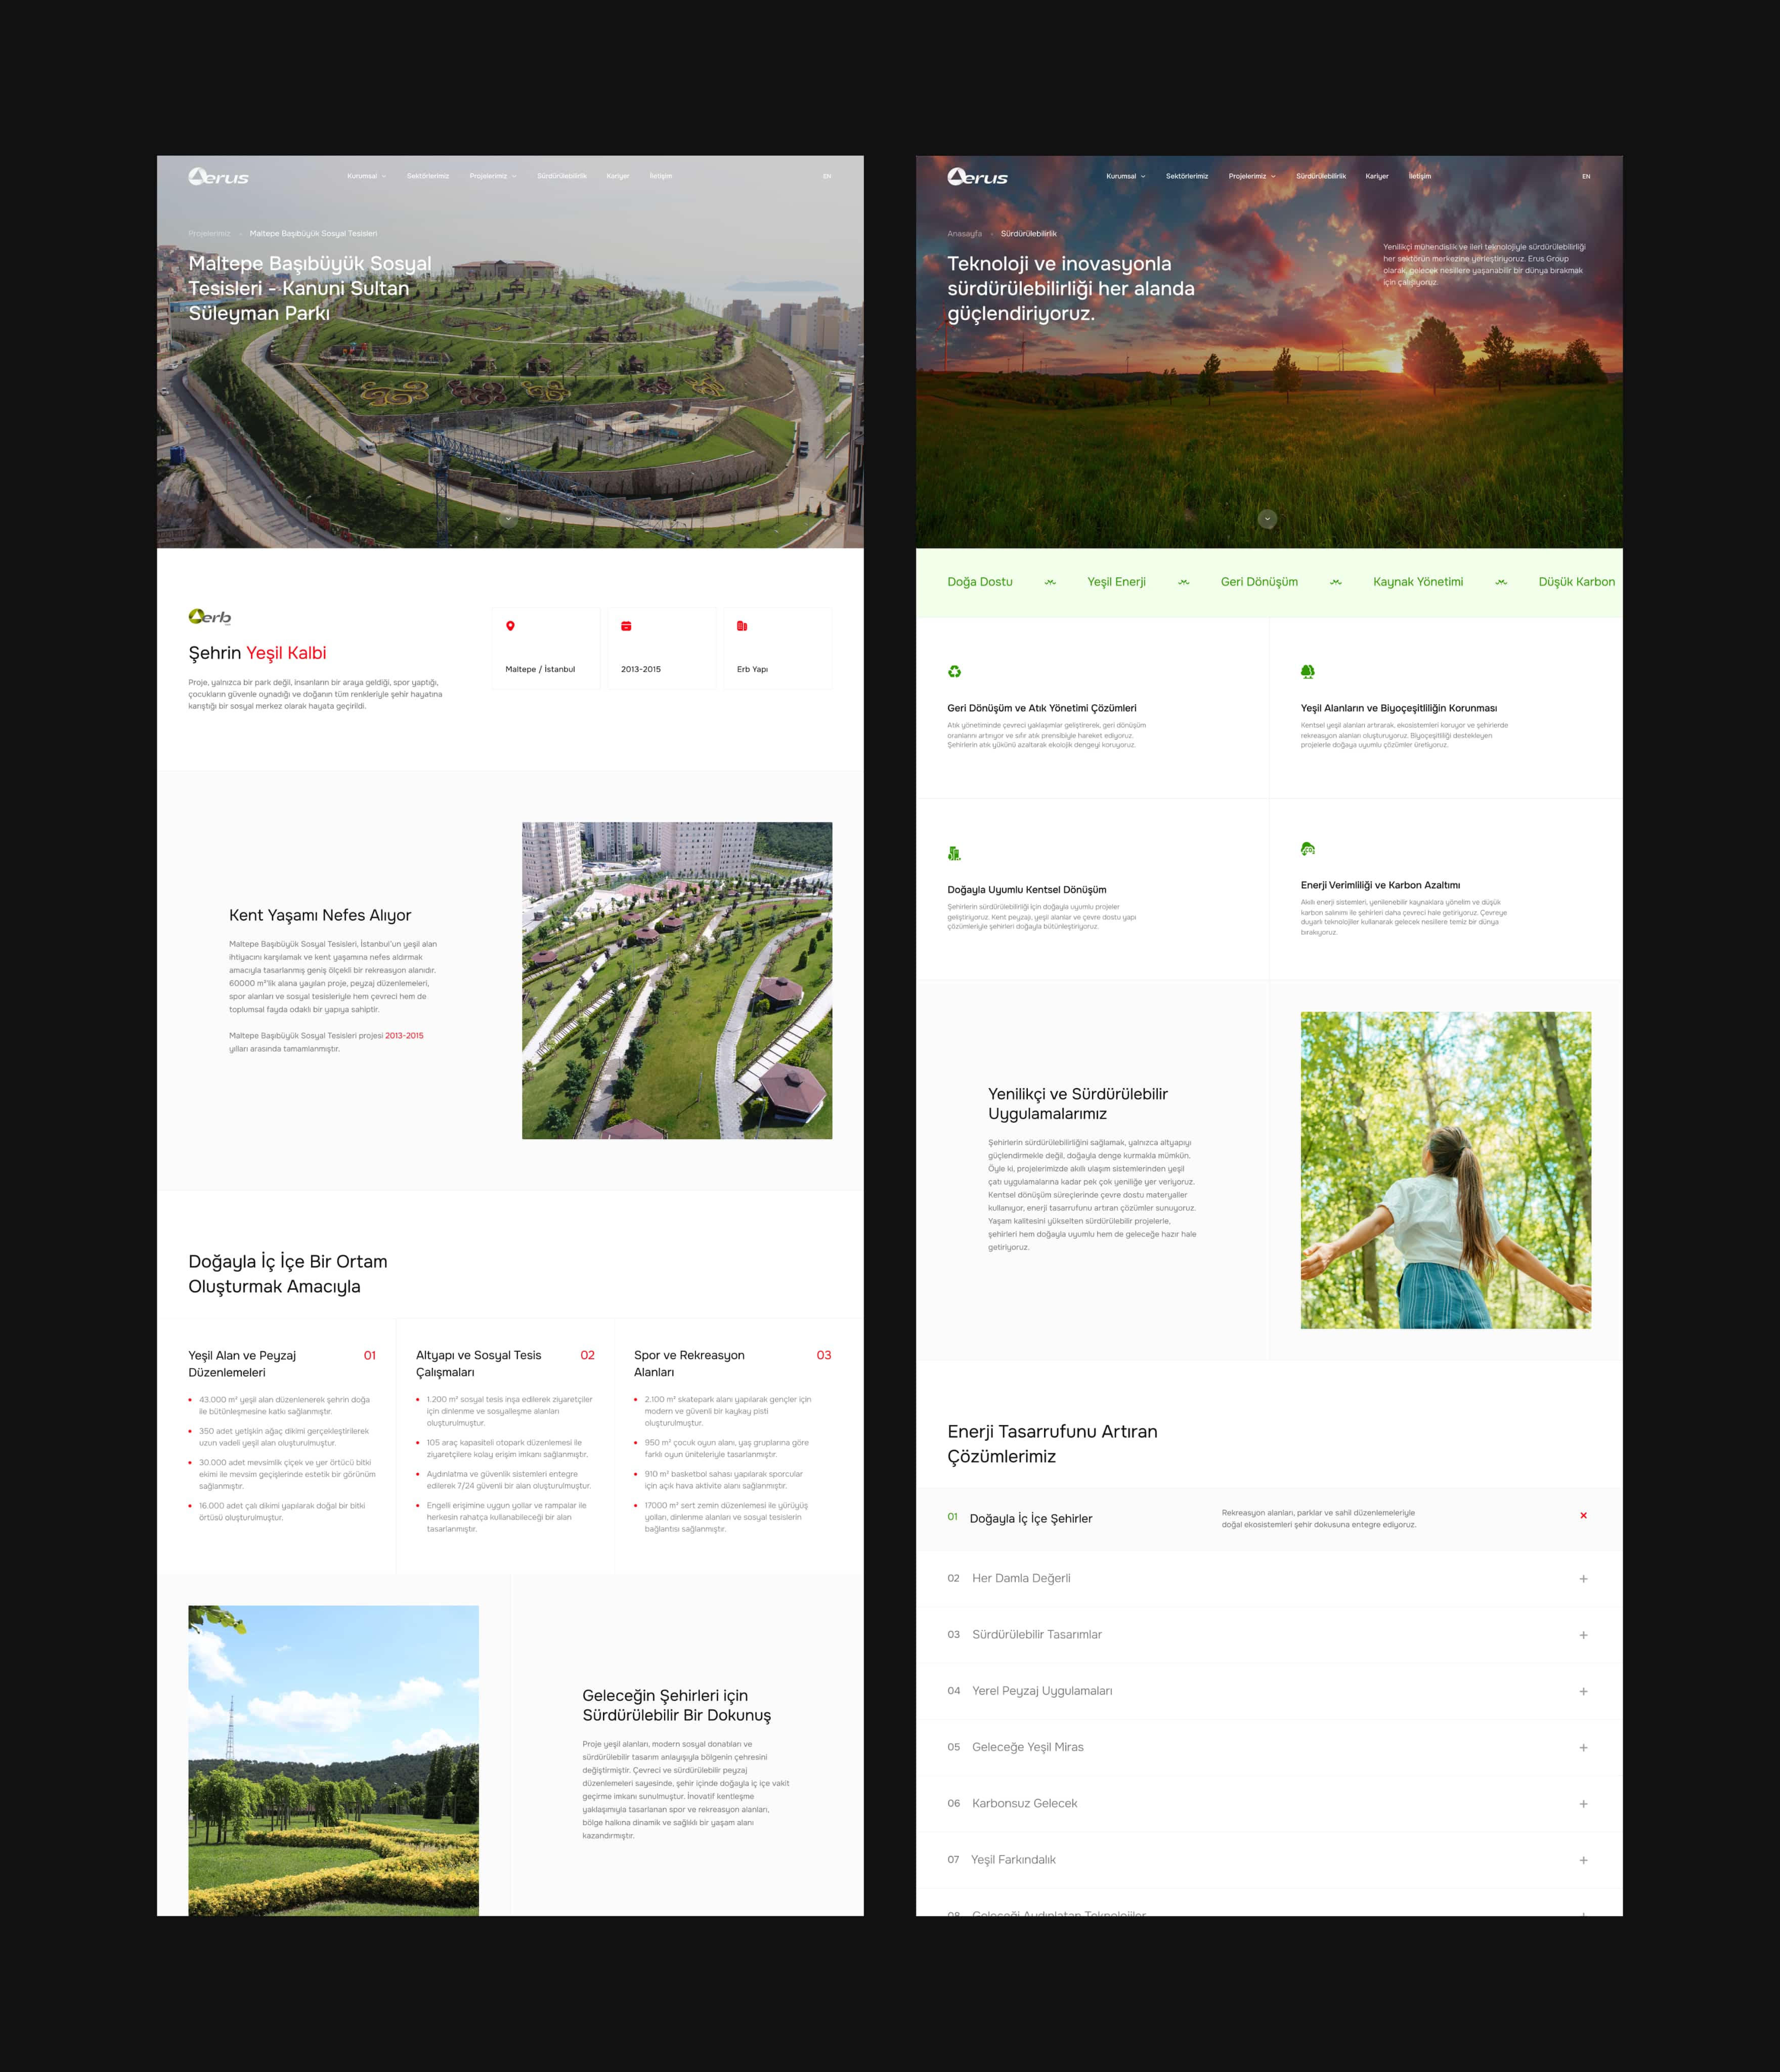This screenshot has width=1780, height=2072.
Task: Click the woman in forest photo
Action: 1446,1170
